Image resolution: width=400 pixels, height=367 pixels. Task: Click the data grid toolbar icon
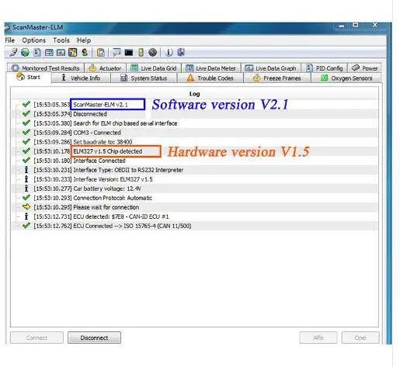tap(49, 53)
